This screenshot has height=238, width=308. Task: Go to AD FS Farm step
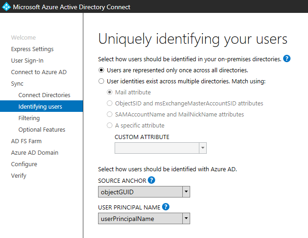tap(26, 141)
